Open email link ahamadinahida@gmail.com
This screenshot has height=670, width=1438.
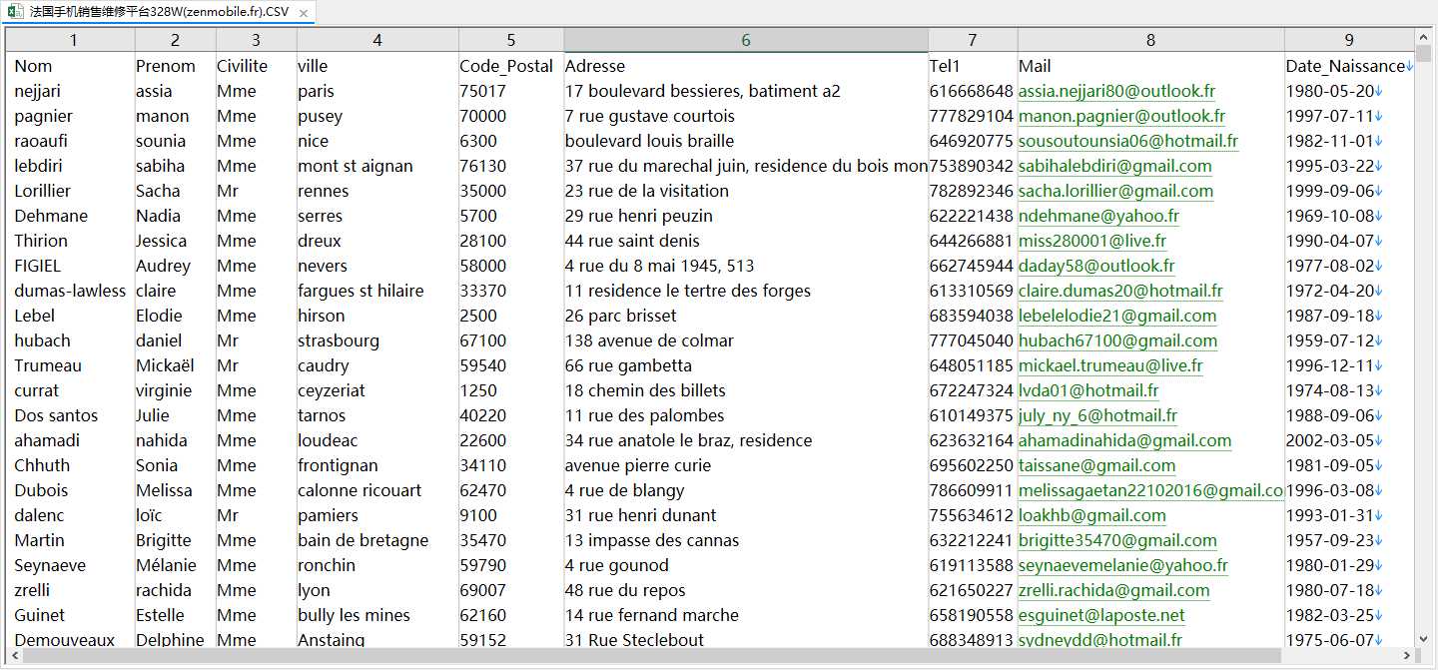[1124, 440]
